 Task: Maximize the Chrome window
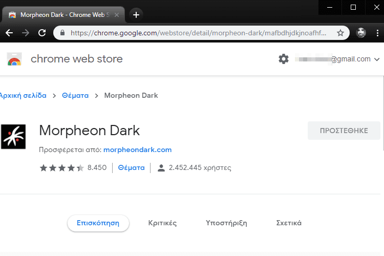(353, 7)
